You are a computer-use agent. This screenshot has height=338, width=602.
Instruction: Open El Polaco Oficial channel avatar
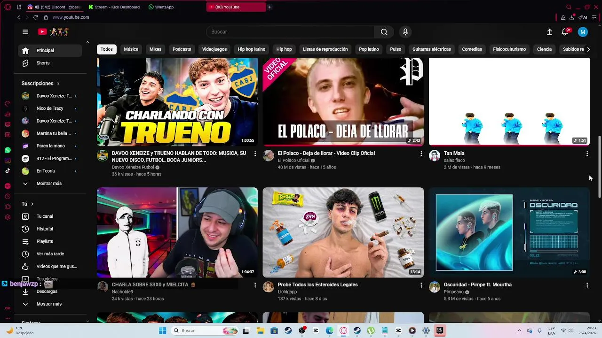click(269, 156)
